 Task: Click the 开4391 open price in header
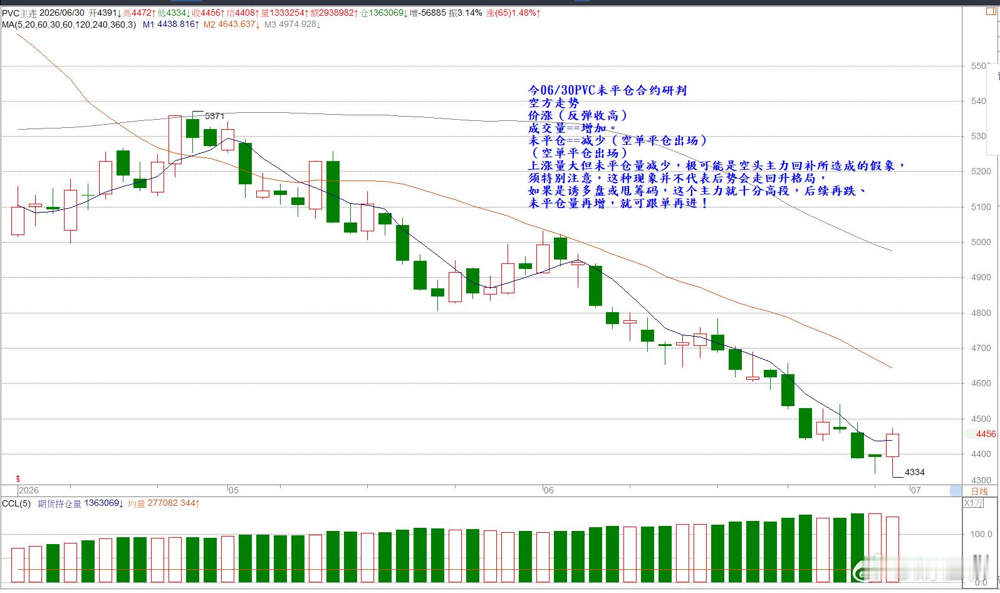point(105,13)
